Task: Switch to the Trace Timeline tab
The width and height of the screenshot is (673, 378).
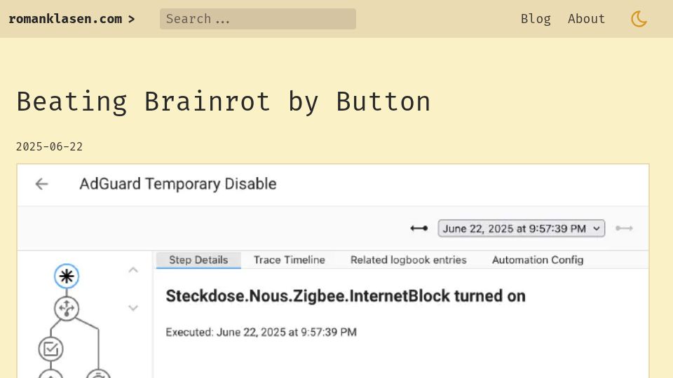Action: 290,260
